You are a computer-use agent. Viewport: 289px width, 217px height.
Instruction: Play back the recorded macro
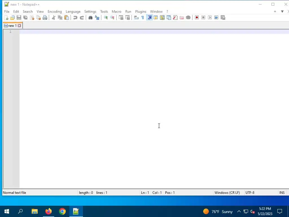[210, 18]
